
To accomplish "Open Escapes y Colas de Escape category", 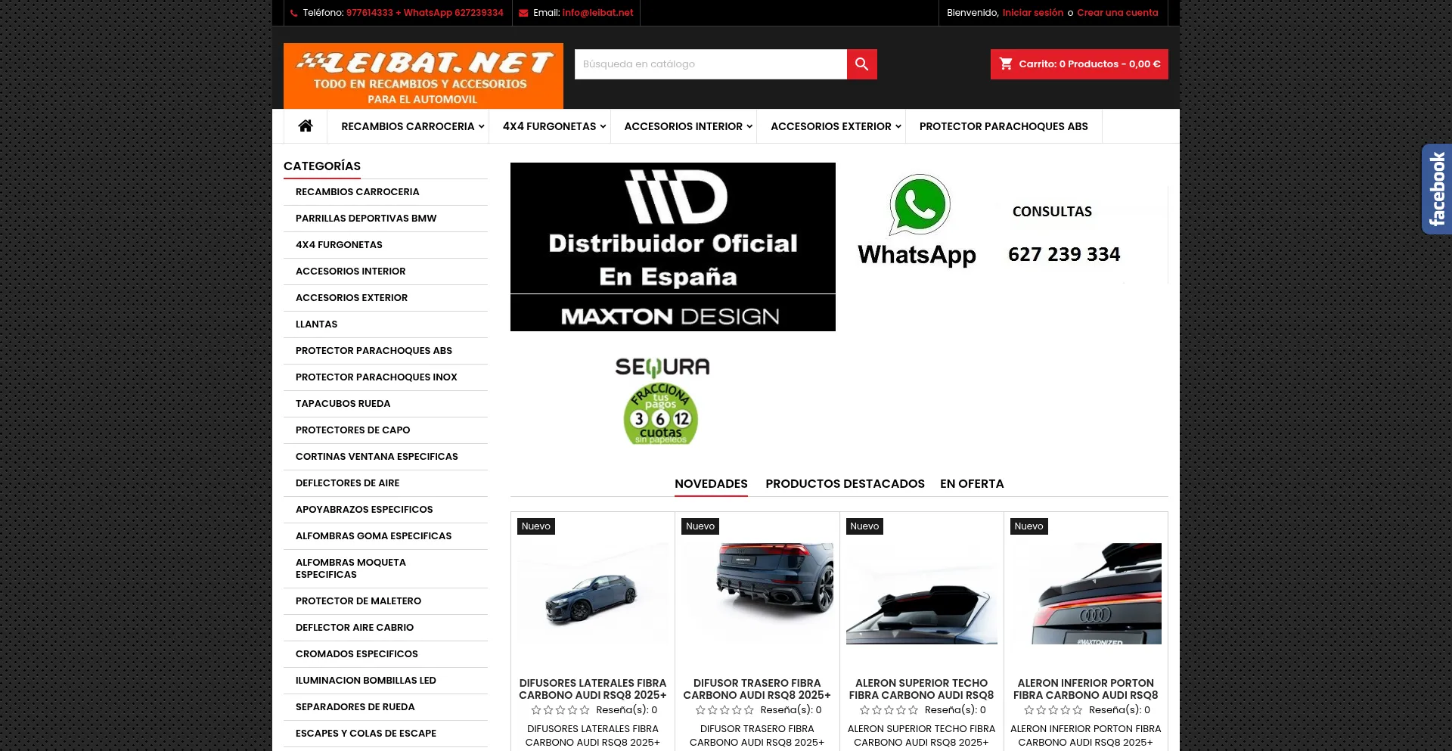I will pos(366,734).
